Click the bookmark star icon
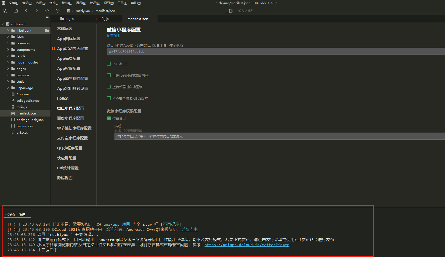445x257 pixels. coord(47,11)
